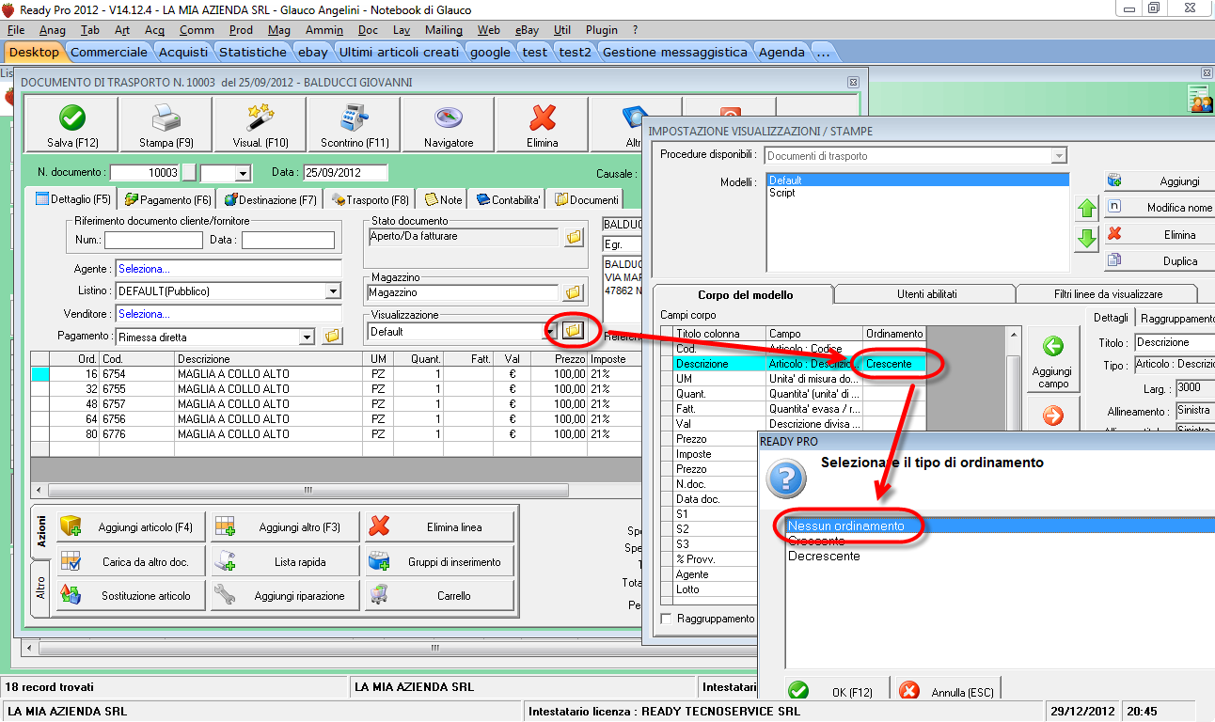This screenshot has height=722, width=1215.
Task: Click Elimina model button in visualizzazioni dialog
Action: [1160, 234]
